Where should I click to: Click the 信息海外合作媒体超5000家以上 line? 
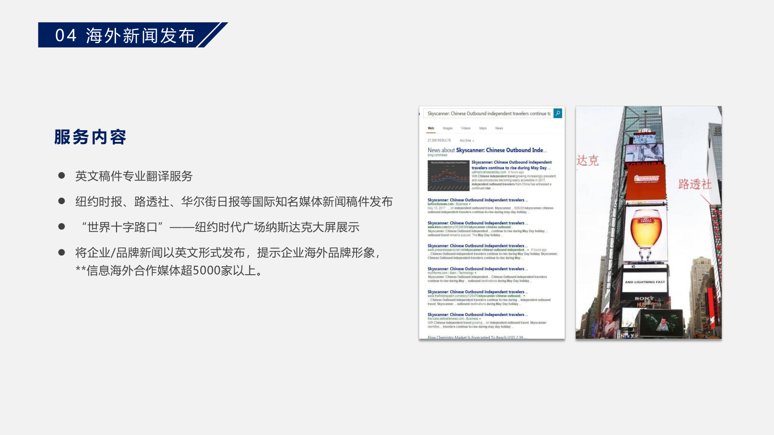169,271
